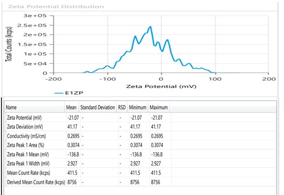284x195 pixels.
Task: Select the Zeta Peak 1 Width (mV) row
Action: point(27,163)
